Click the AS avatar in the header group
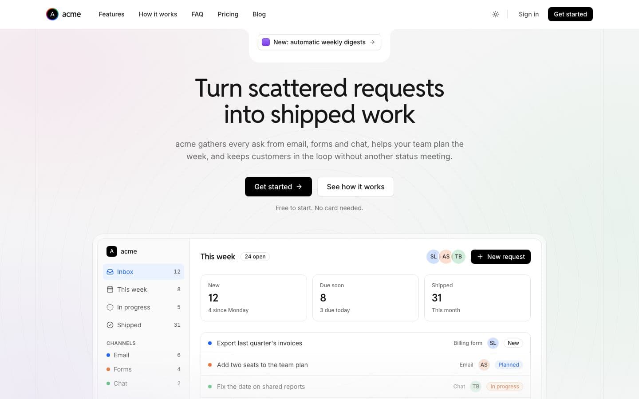 pyautogui.click(x=446, y=257)
